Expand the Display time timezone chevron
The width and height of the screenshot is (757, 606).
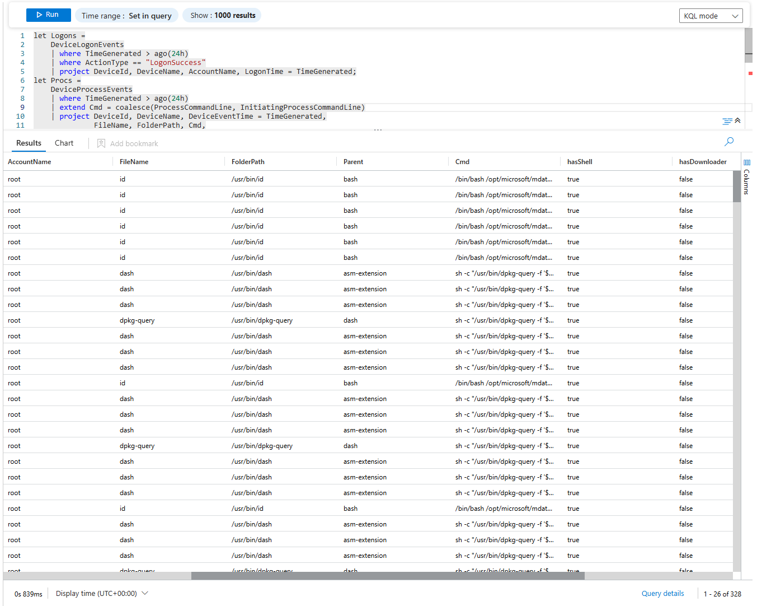[x=145, y=593]
